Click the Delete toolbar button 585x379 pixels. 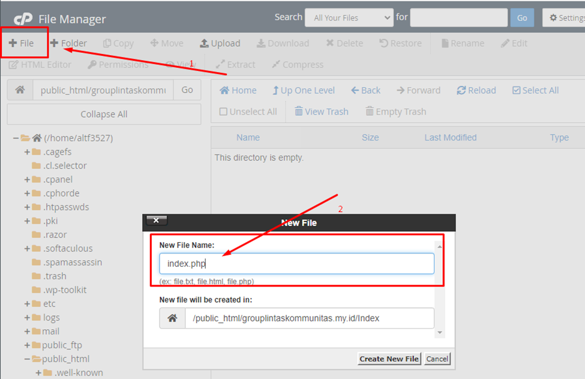click(344, 43)
